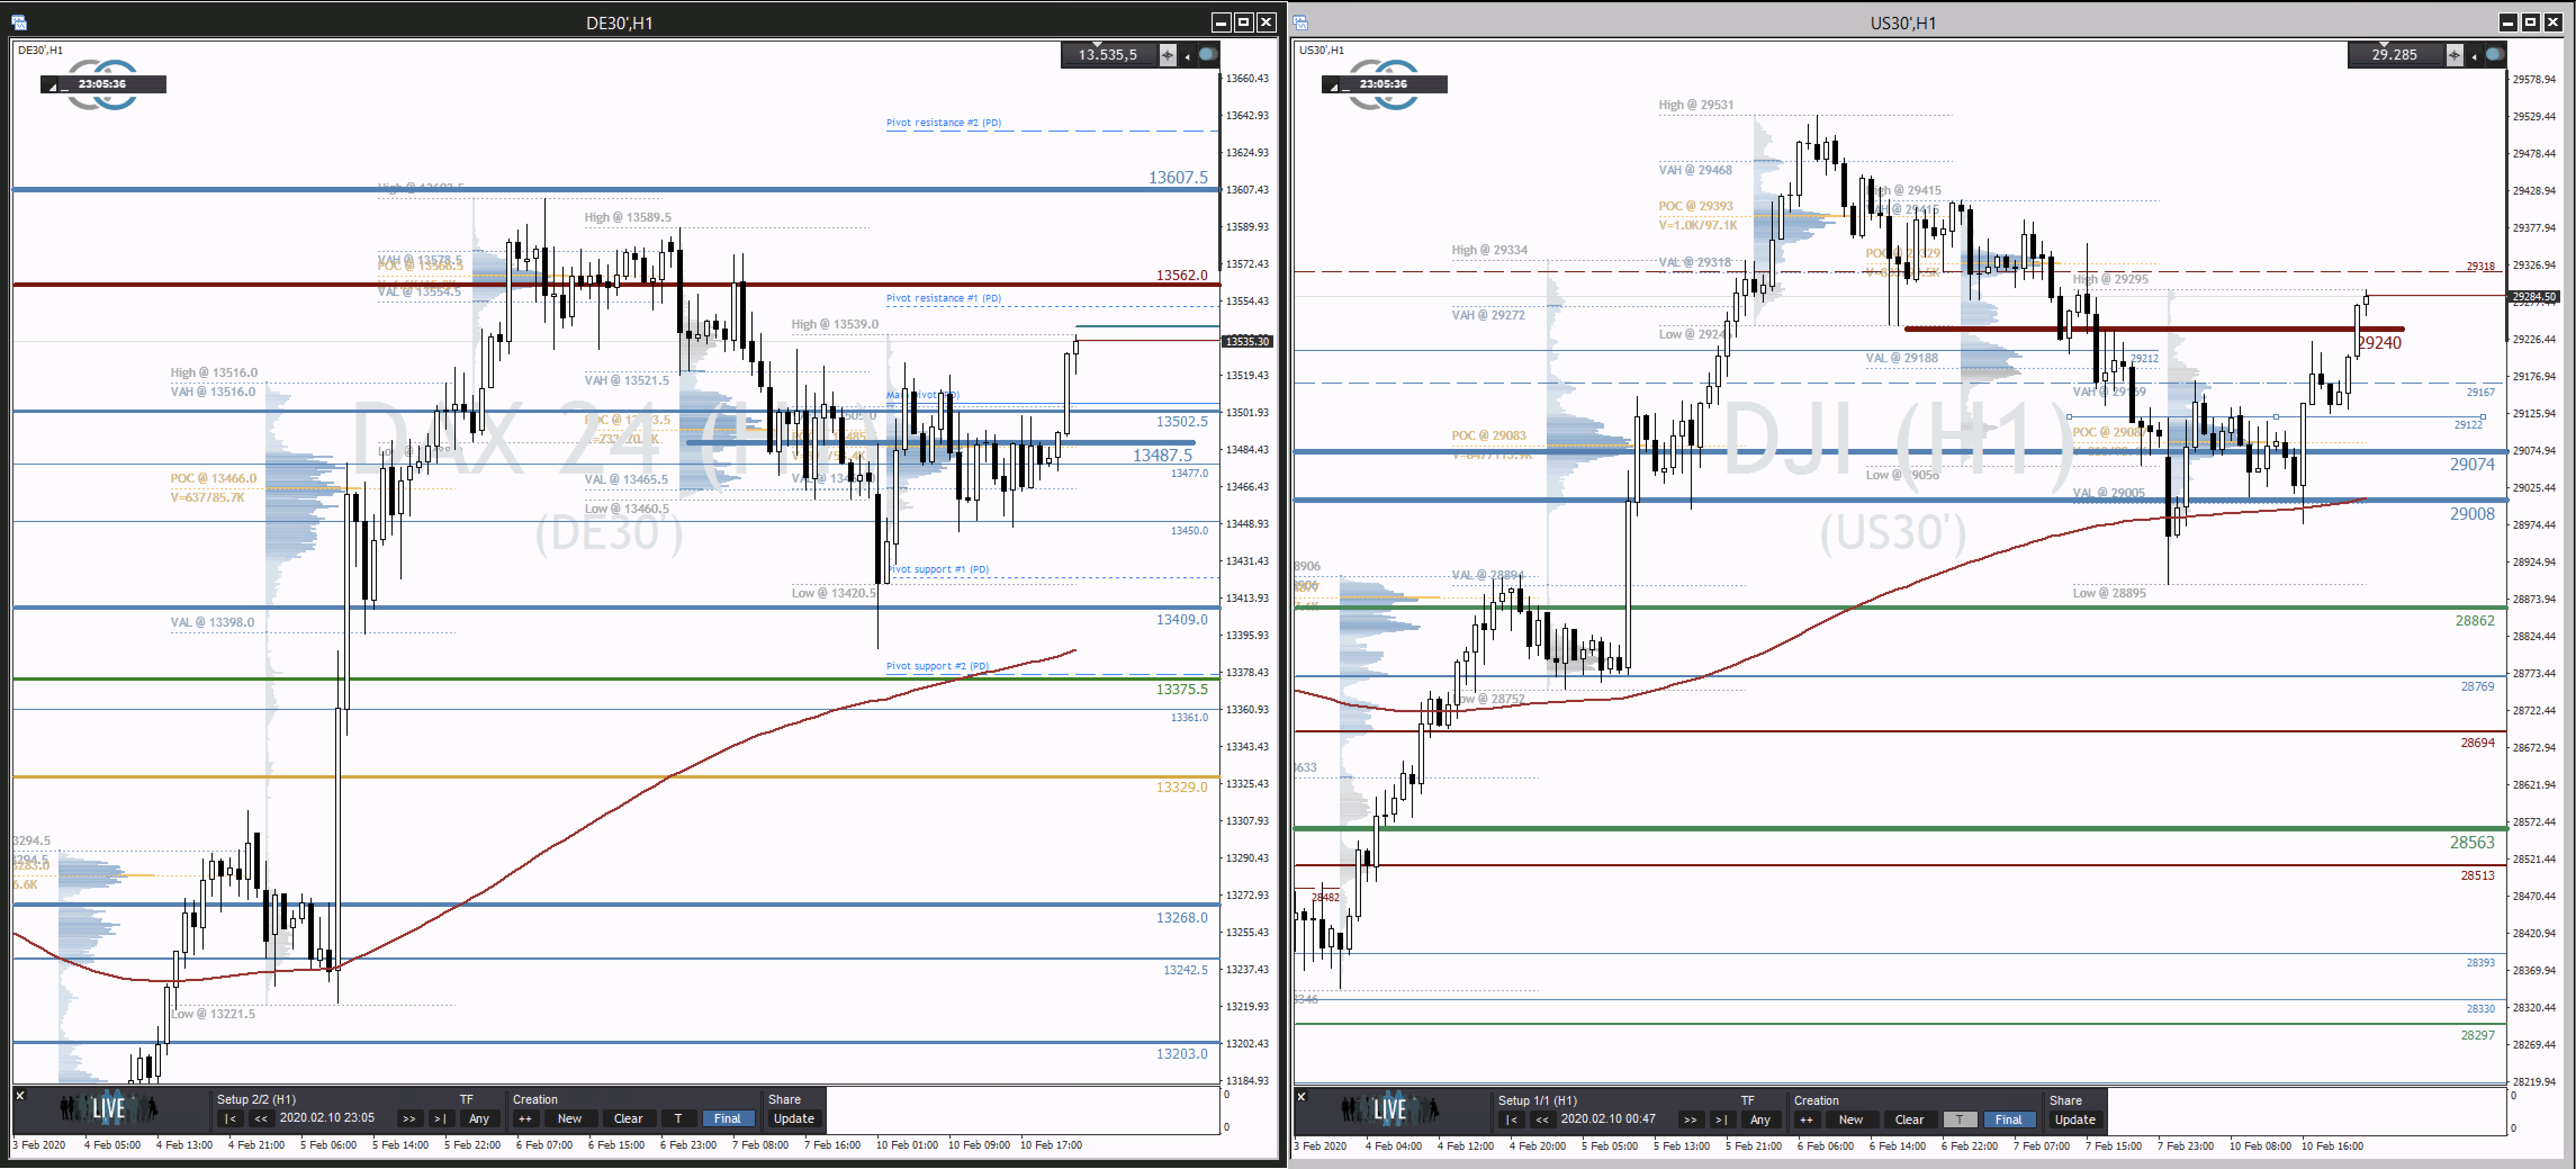Viewport: 2576px width, 1169px height.
Task: Toggle the blue circle switch in DE30 widget
Action: click(1208, 54)
